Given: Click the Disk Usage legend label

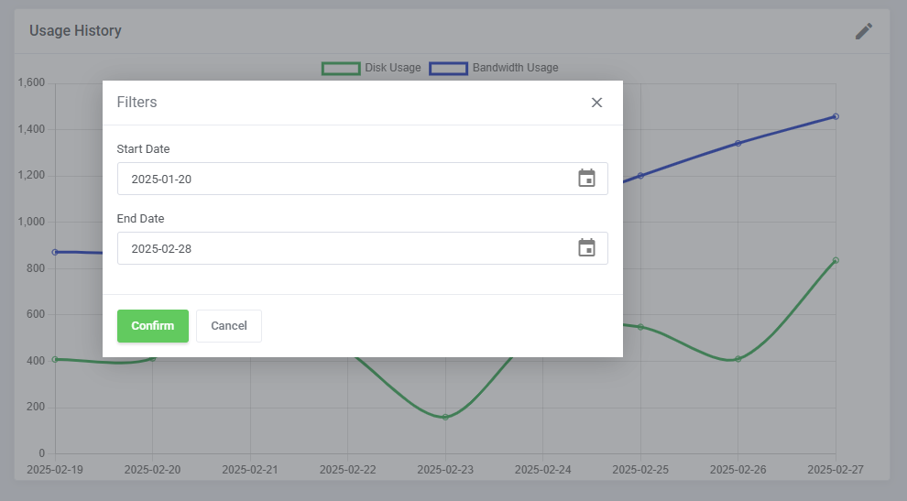Looking at the screenshot, I should point(393,68).
